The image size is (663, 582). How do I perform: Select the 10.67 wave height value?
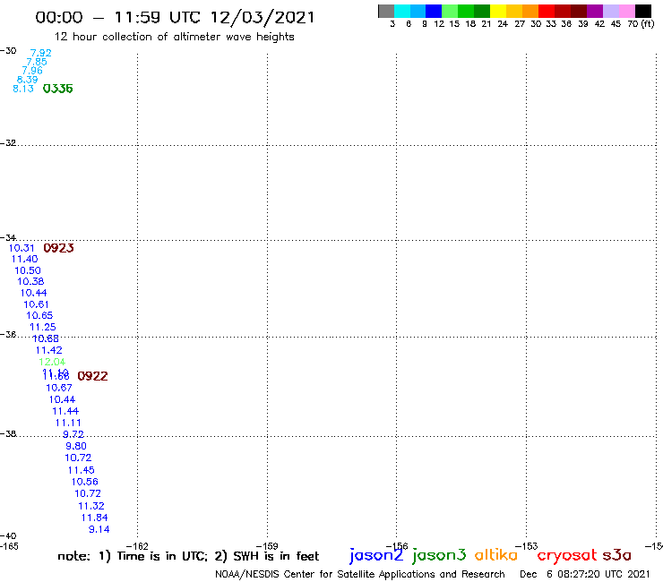pyautogui.click(x=59, y=388)
